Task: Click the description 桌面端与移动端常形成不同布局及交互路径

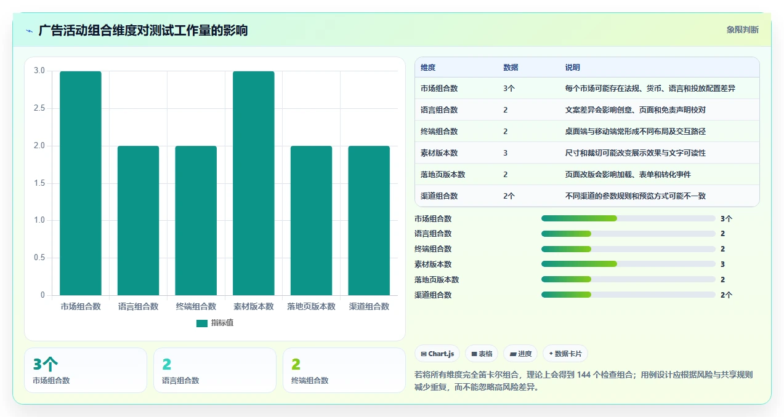Action: [636, 132]
